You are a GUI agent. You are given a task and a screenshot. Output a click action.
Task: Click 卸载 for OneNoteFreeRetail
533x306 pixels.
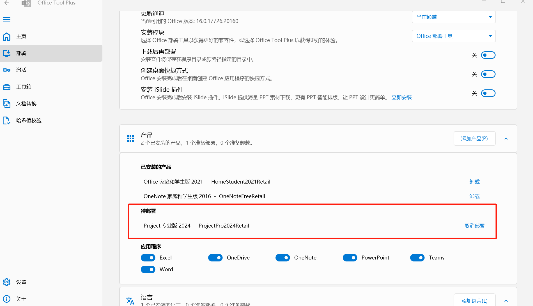click(475, 196)
